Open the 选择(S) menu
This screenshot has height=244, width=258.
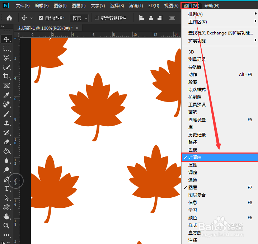coord(117,6)
